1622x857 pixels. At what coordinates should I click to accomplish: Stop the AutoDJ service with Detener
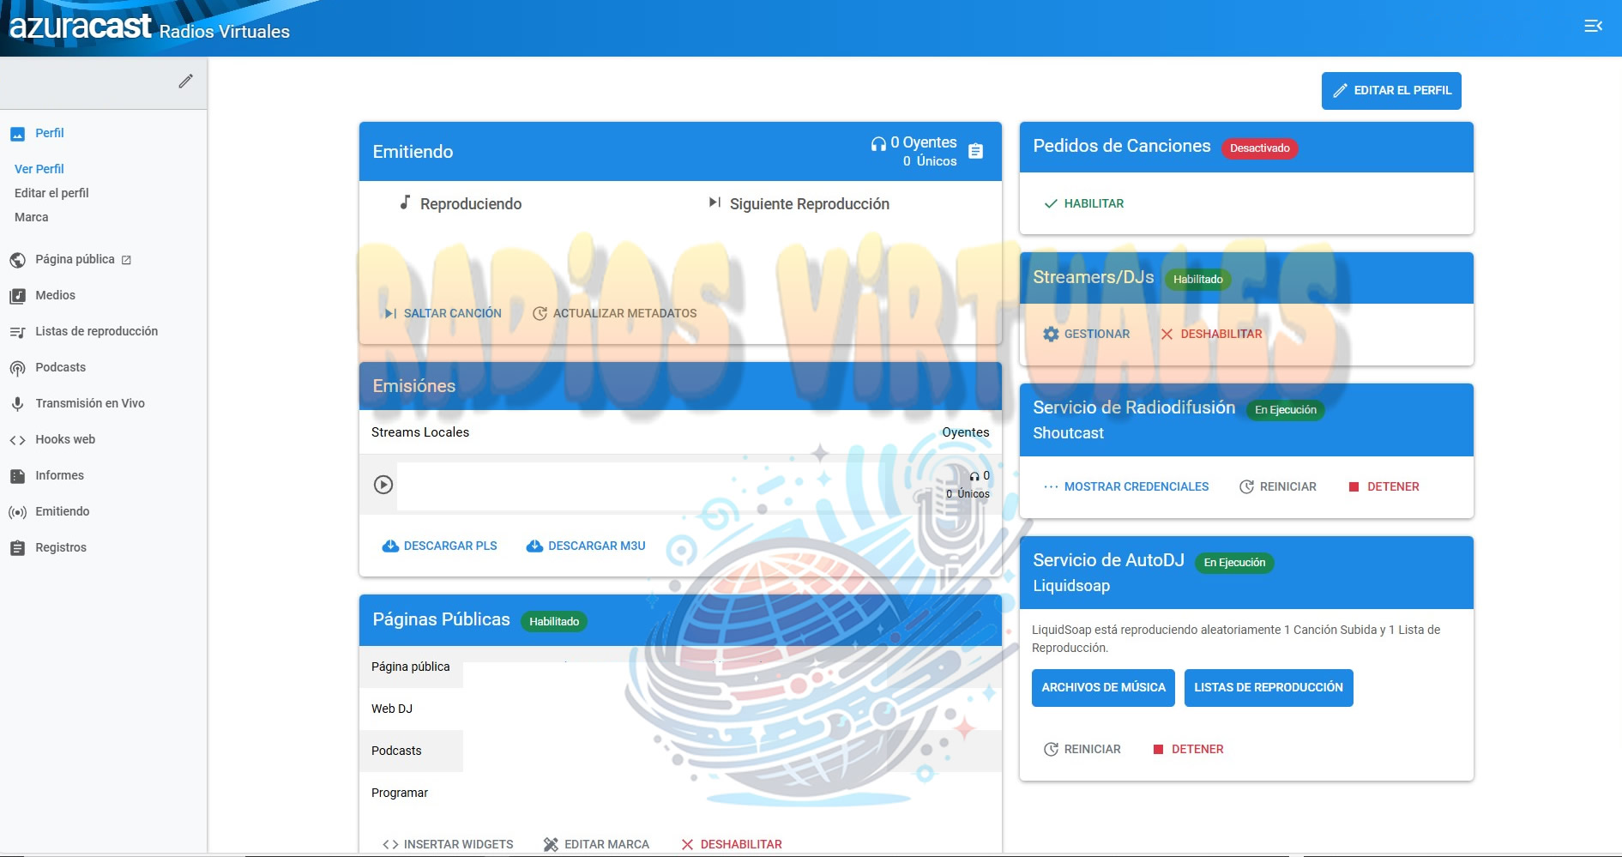click(x=1188, y=749)
